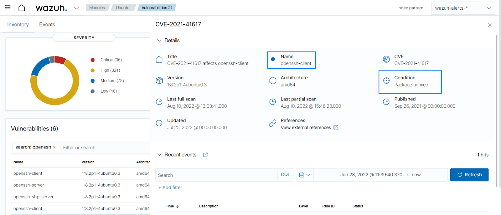Select the openssh-server row
The height and width of the screenshot is (215, 501).
(80, 185)
